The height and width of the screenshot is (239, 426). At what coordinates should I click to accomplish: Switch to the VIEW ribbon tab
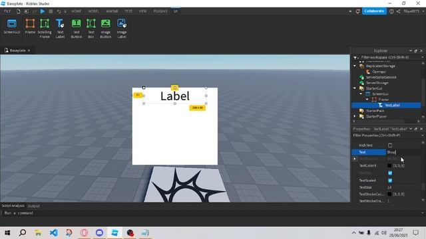pyautogui.click(x=142, y=11)
